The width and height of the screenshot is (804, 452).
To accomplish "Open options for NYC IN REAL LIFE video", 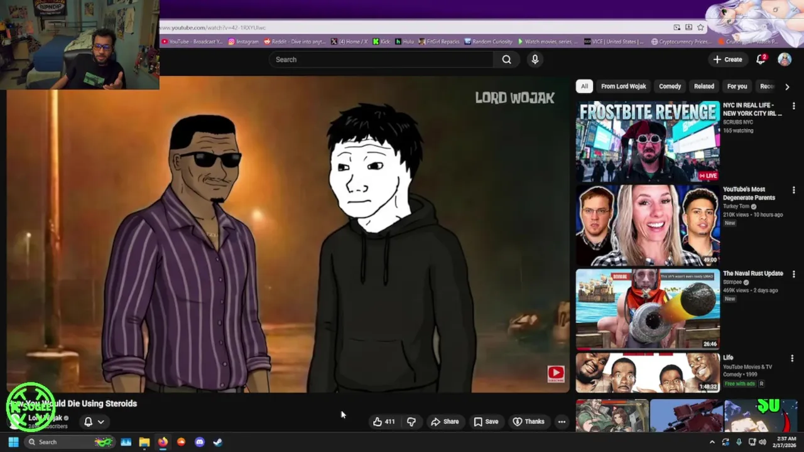I will 793,106.
